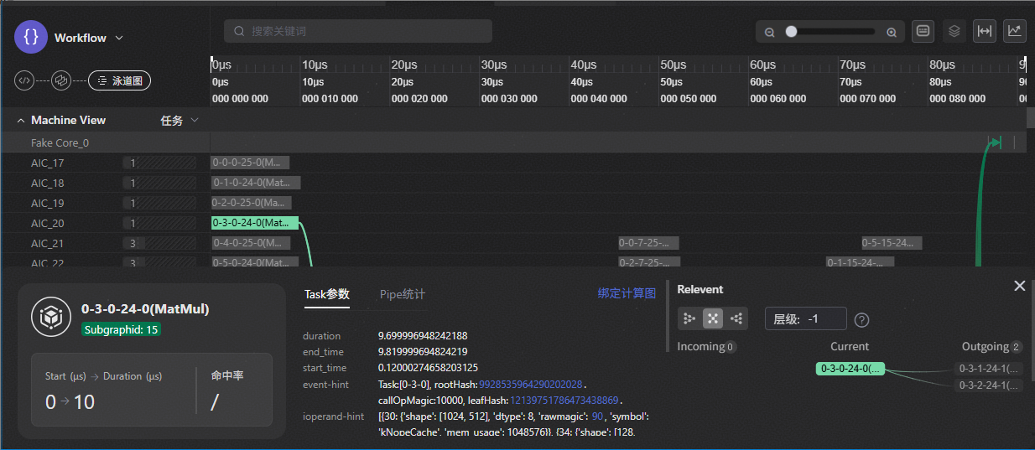Click the help question mark icon

point(861,319)
